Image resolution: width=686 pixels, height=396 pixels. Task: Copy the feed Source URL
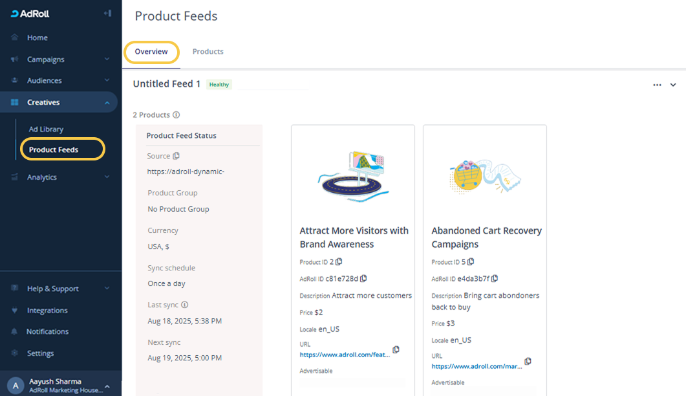click(177, 156)
